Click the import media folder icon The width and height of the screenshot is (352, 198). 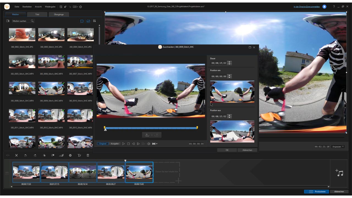[x=8, y=21]
